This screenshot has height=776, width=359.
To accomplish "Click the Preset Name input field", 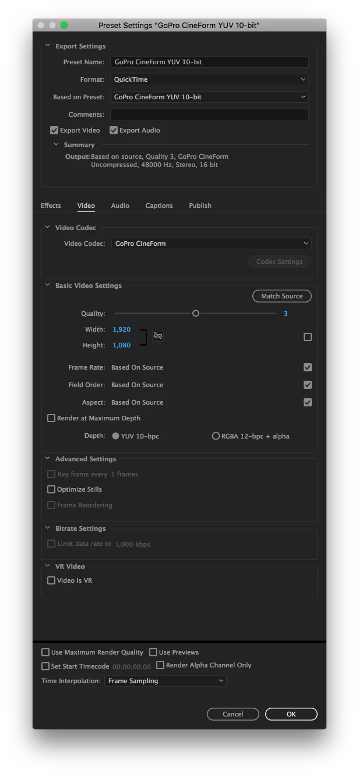I will point(209,62).
